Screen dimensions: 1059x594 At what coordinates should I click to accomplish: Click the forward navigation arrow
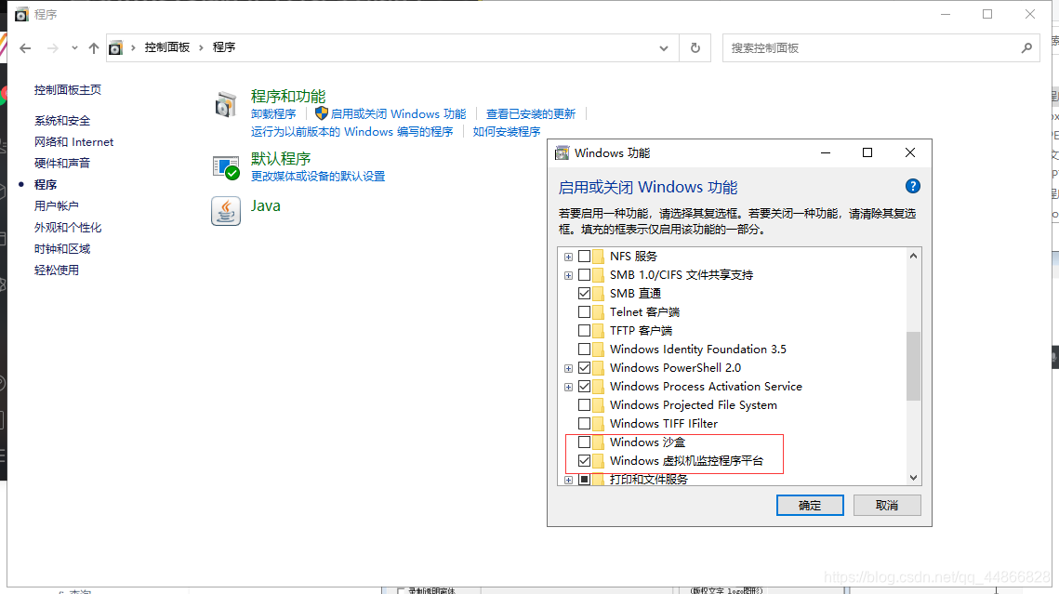click(53, 48)
